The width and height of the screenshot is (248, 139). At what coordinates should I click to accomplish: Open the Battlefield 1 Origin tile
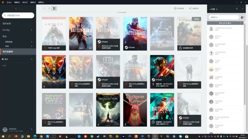pos(81,34)
